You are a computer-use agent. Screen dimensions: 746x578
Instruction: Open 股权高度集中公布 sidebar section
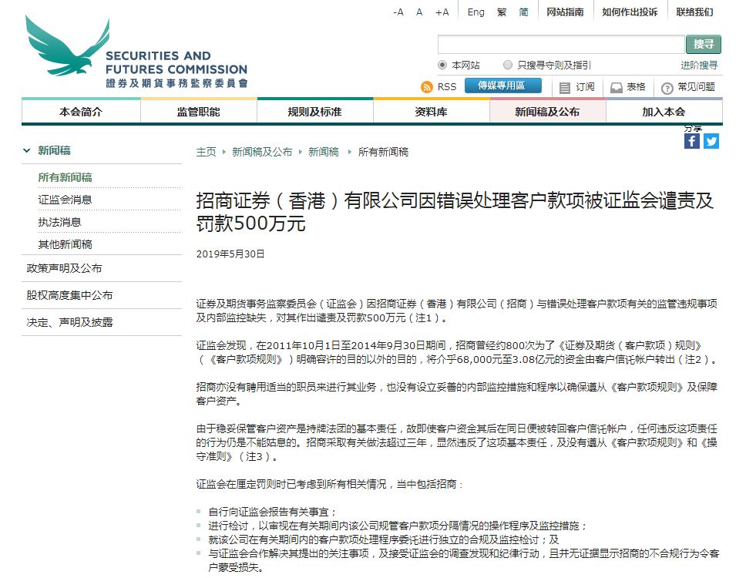69,295
